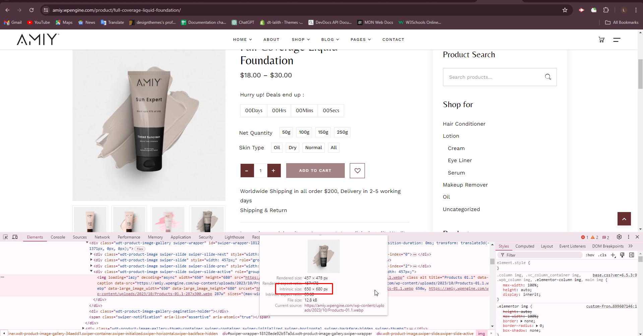This screenshot has width=643, height=336.
Task: Toggle computed styles sidebar icon
Action: point(632,255)
